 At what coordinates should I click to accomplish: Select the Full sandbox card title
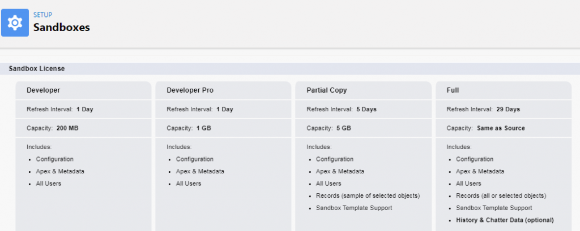453,90
